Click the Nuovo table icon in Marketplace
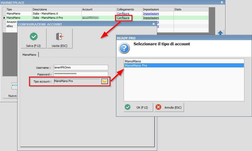 click(14, 86)
